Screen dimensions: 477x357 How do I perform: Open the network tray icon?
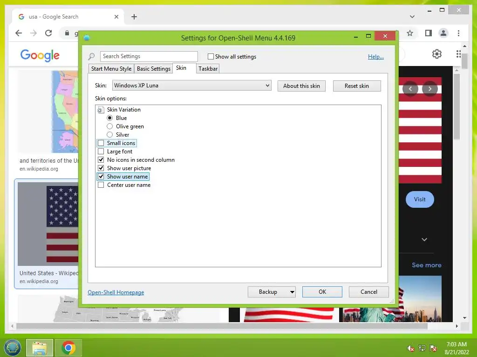coord(422,348)
